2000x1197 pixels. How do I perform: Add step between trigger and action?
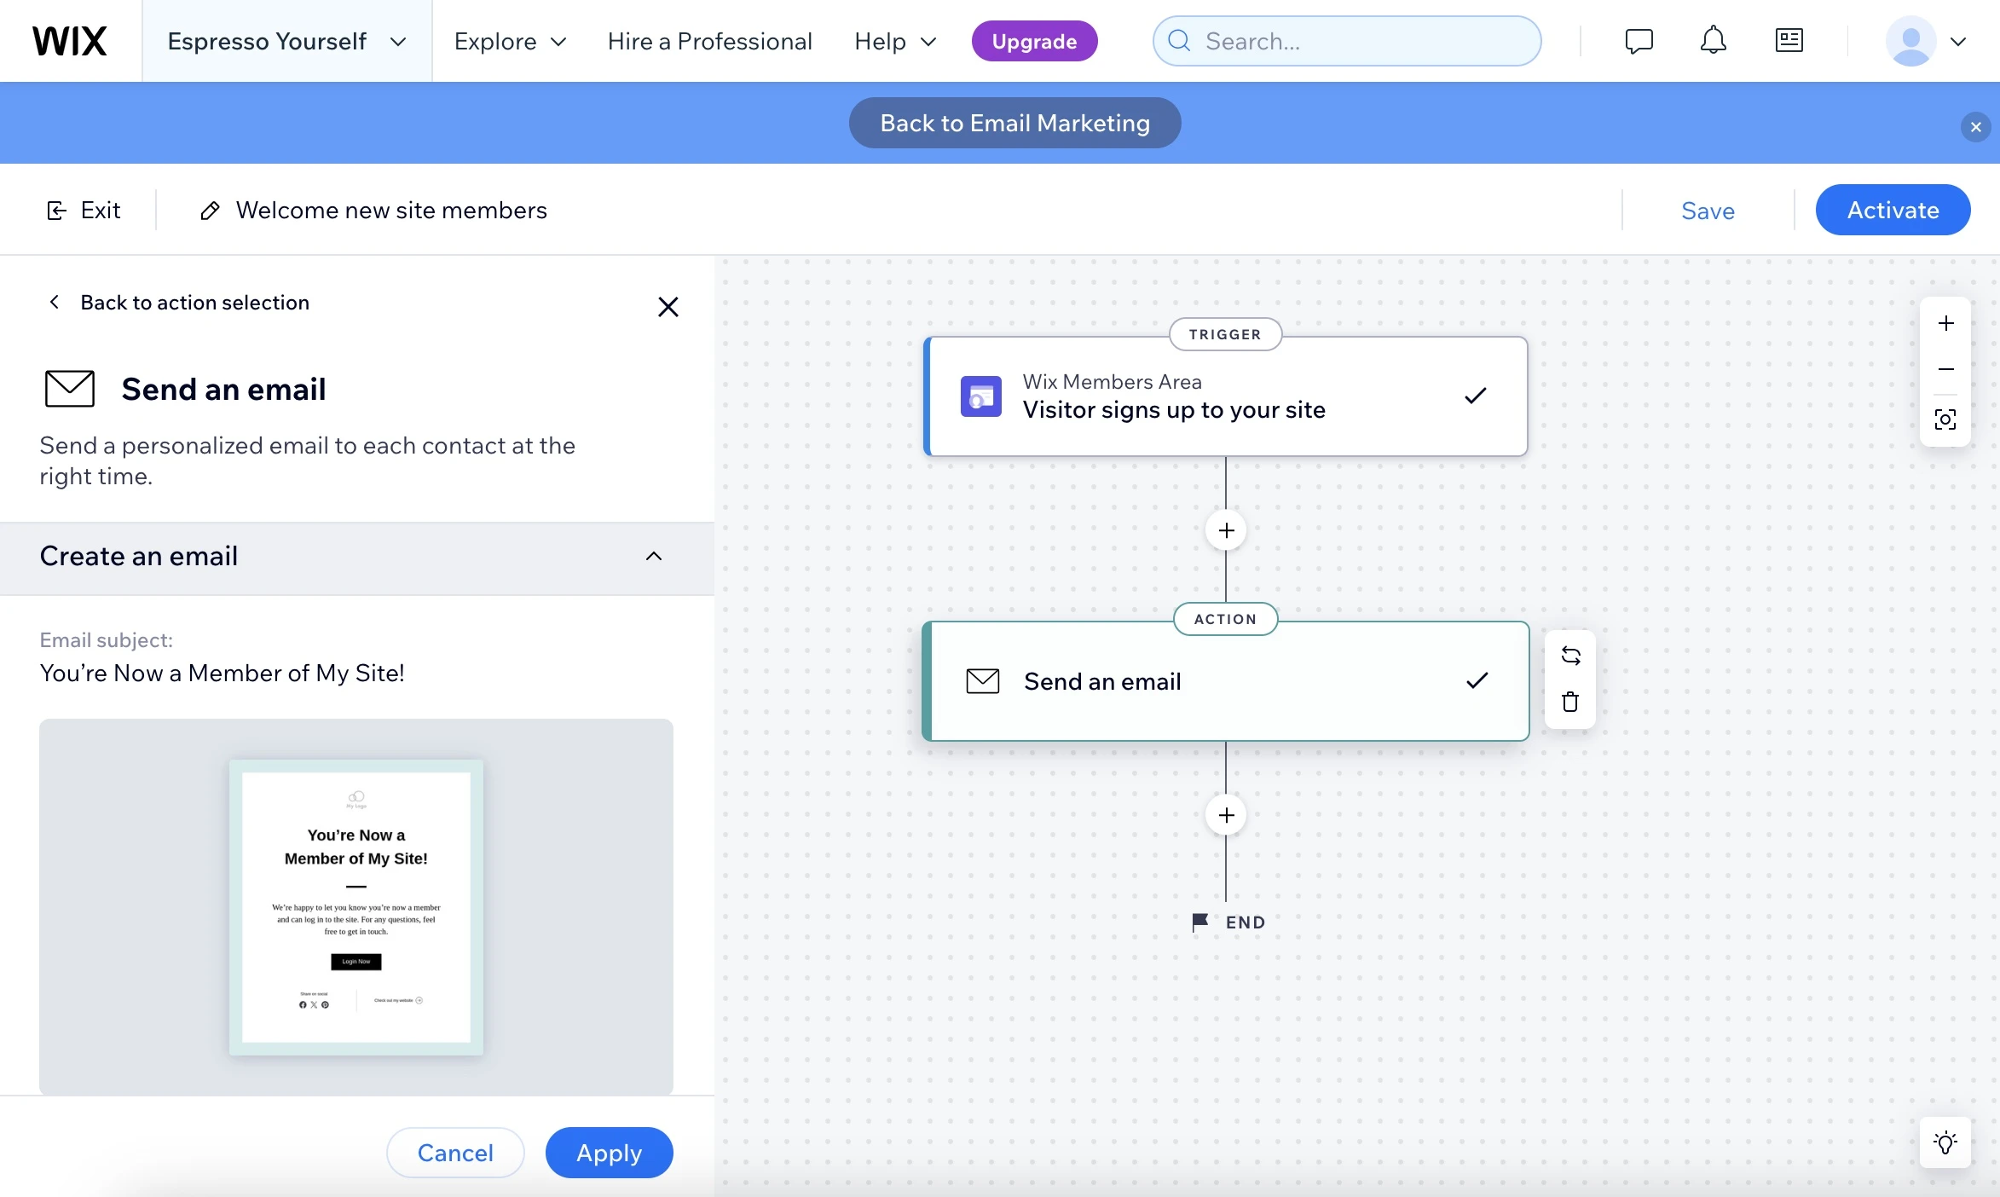click(1226, 530)
